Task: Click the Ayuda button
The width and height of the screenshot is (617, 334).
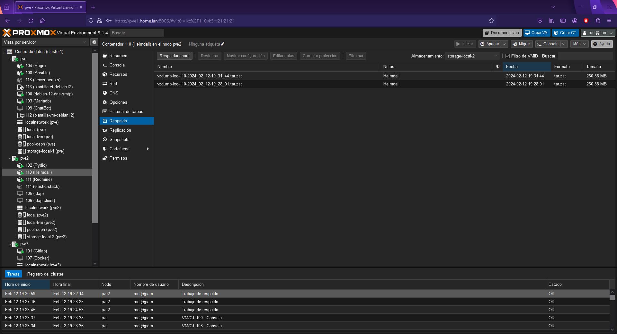Action: click(602, 44)
